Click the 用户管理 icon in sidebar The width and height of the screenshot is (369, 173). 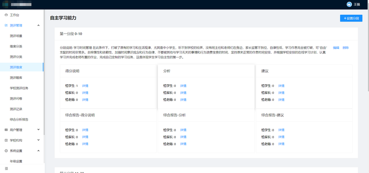tap(6, 130)
